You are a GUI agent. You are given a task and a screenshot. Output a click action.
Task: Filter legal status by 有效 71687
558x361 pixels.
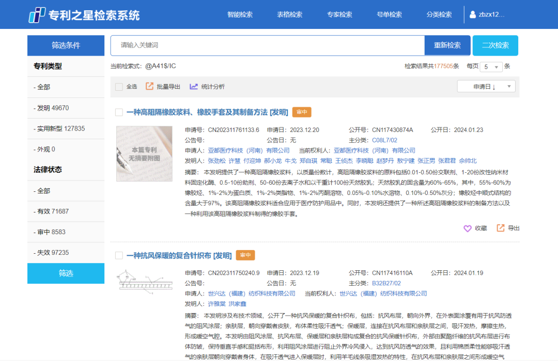pos(66,211)
